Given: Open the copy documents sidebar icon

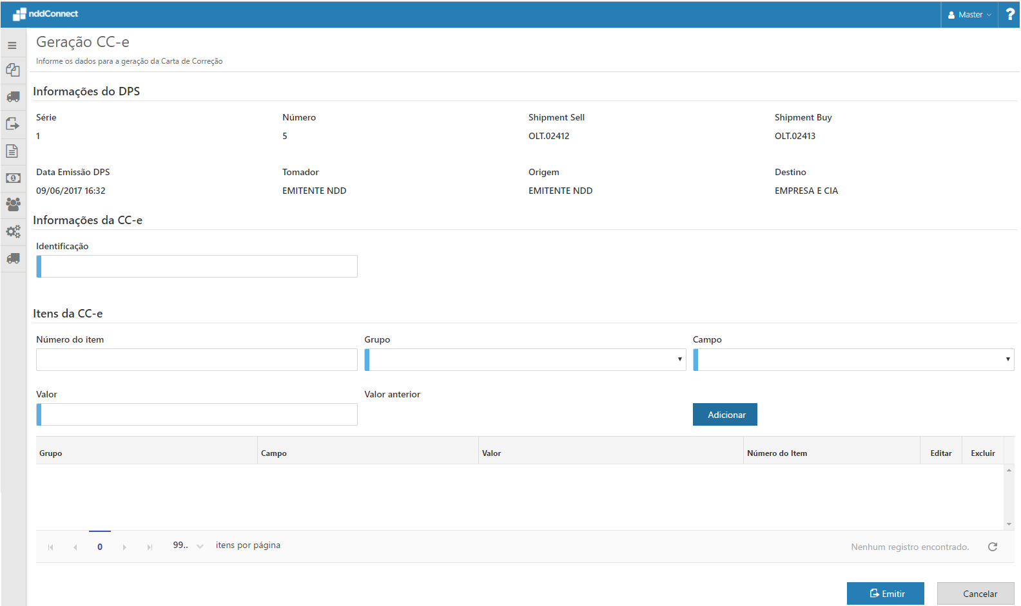Looking at the screenshot, I should (12, 70).
